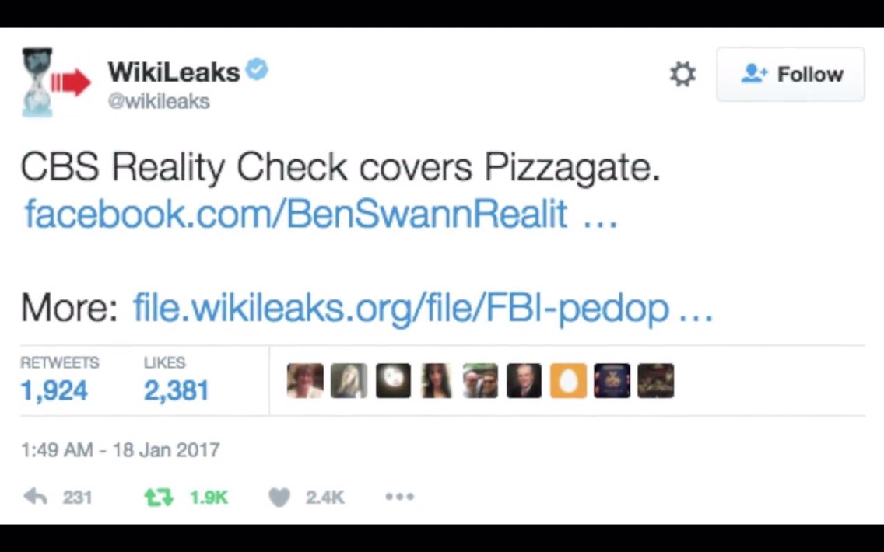View the 2,381 likes list

tap(177, 379)
